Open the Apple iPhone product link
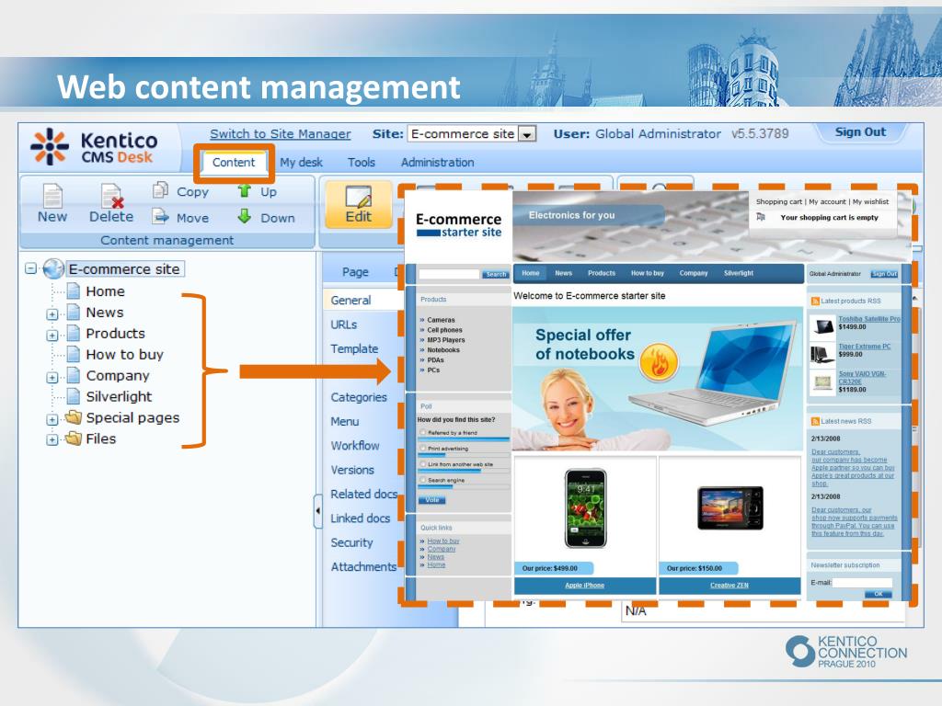Image resolution: width=942 pixels, height=706 pixels. pos(584,586)
